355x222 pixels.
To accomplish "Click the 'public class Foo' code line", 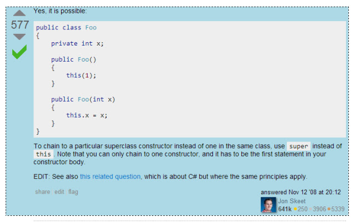I will tap(67, 27).
